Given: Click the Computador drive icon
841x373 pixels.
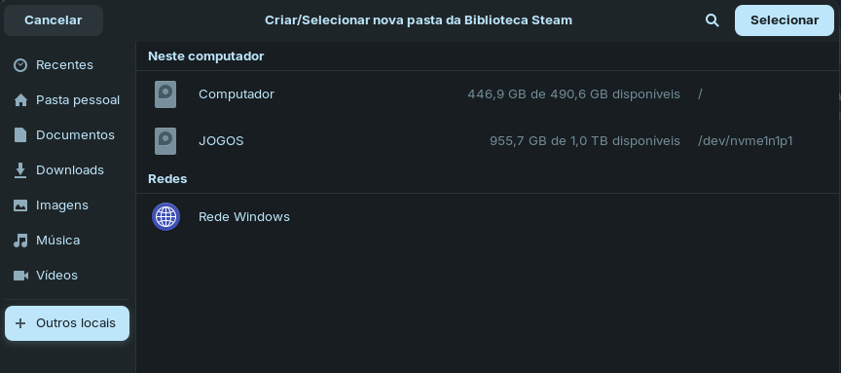Looking at the screenshot, I should [x=165, y=94].
